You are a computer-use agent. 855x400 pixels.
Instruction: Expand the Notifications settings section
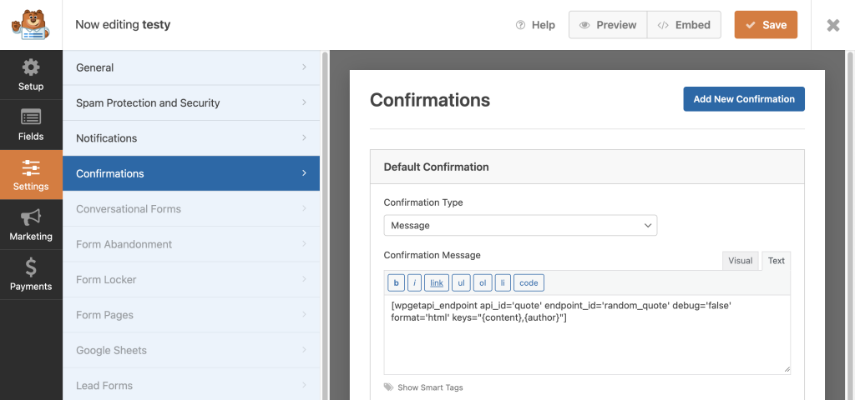[x=191, y=138]
